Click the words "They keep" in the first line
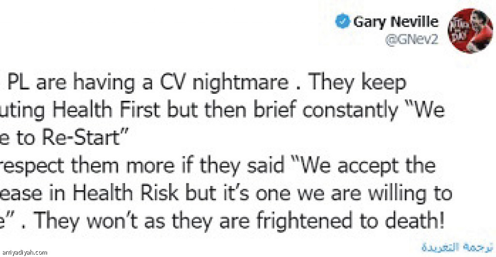This screenshot has width=496, height=257. pos(357,83)
